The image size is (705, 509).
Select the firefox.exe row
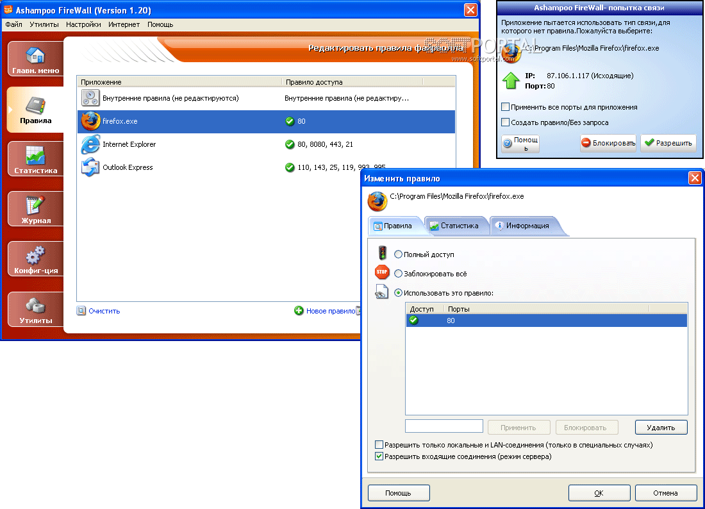point(266,121)
